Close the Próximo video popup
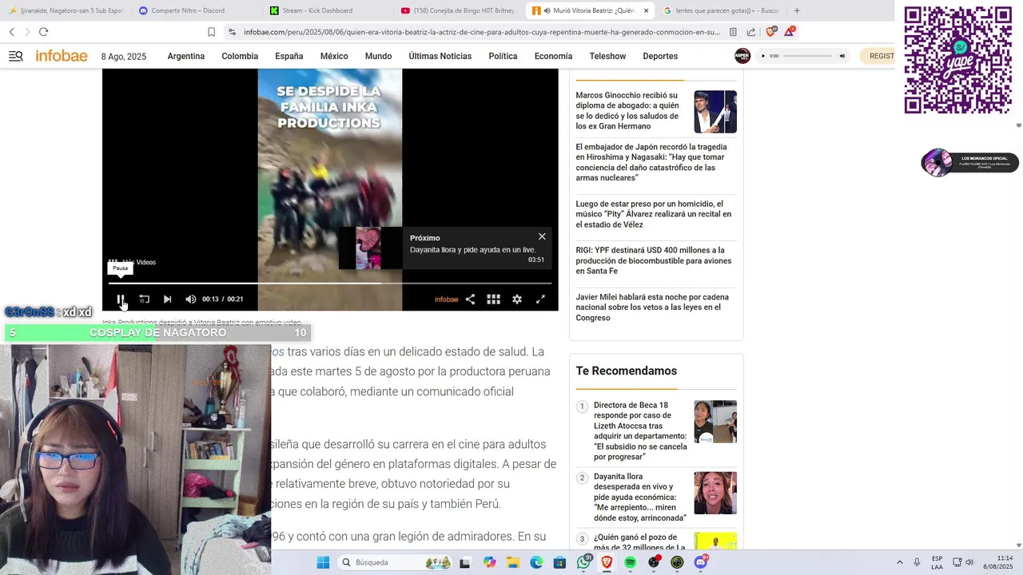This screenshot has height=575, width=1023. [x=542, y=236]
